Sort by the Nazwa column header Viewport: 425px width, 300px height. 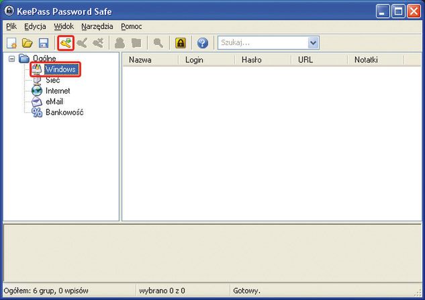point(150,60)
